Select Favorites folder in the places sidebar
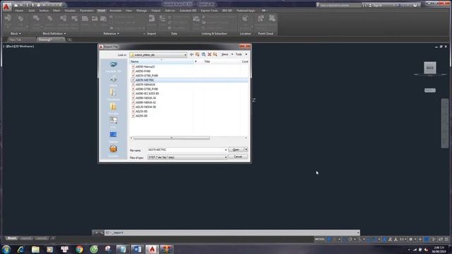The height and width of the screenshot is (254, 452). pos(113,109)
